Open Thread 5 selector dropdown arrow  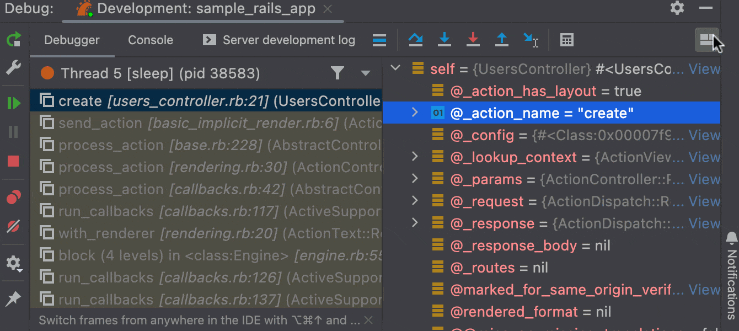[365, 73]
